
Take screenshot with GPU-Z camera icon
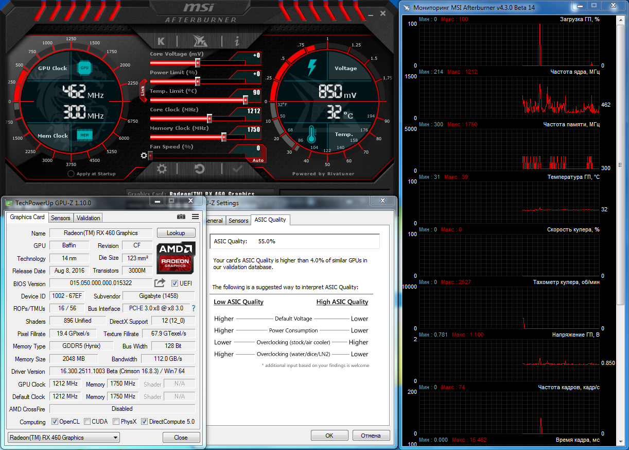181,217
